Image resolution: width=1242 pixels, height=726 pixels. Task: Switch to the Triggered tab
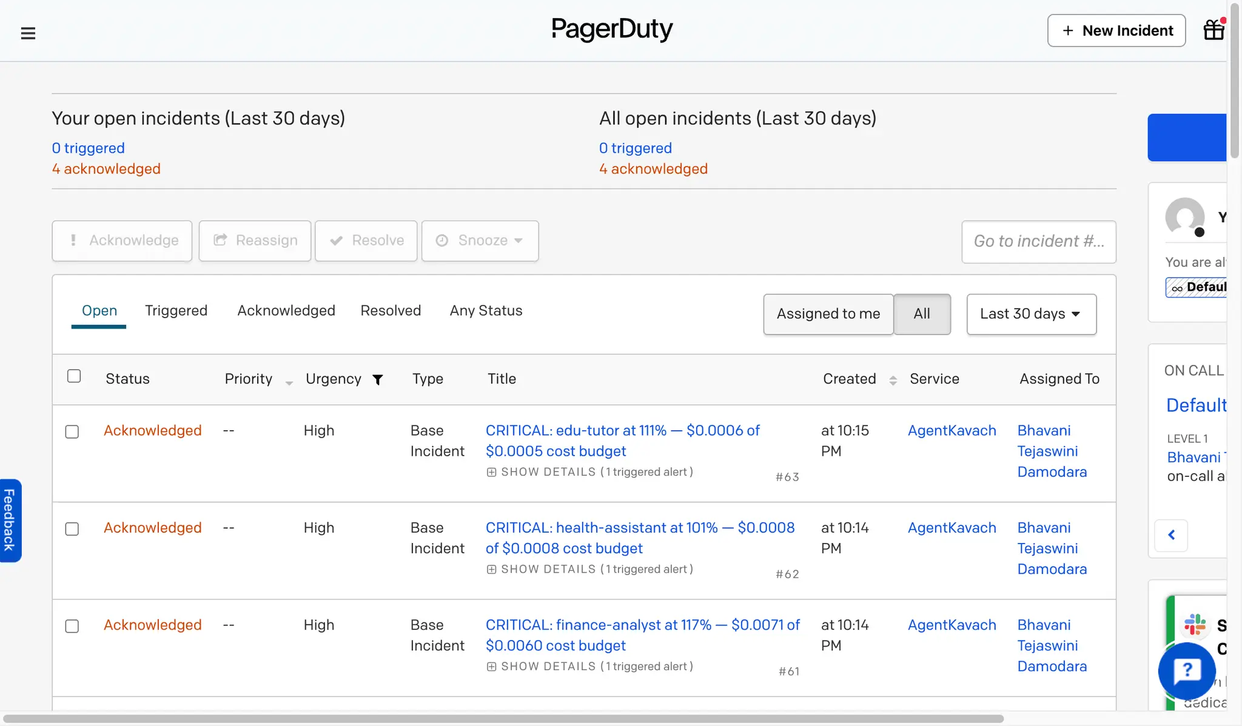pos(176,310)
